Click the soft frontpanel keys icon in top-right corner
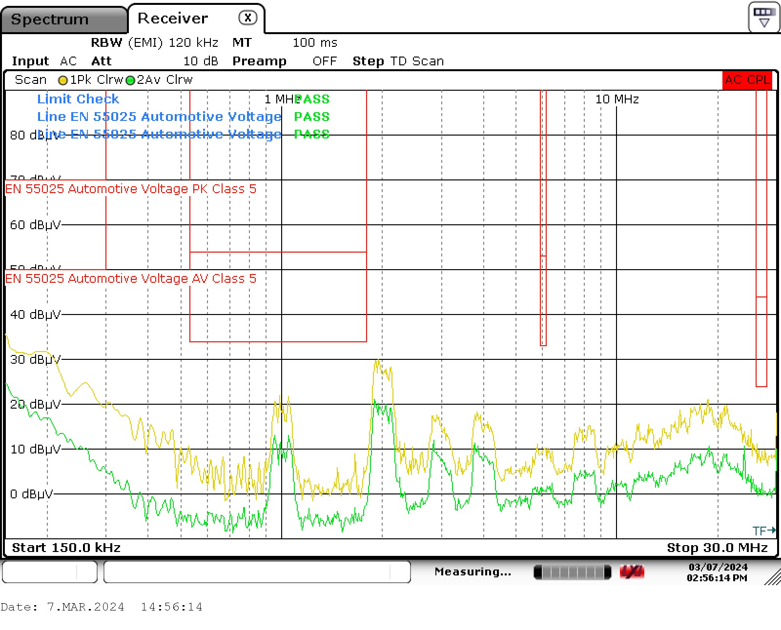Image resolution: width=781 pixels, height=630 pixels. [763, 16]
